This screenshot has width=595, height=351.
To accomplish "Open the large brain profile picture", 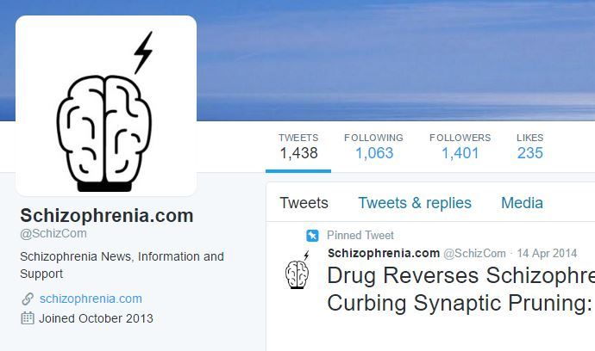I will coord(106,106).
